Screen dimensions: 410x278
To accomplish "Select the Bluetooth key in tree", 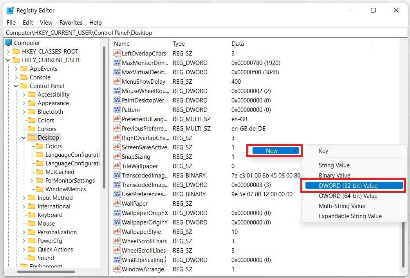I will [x=50, y=112].
